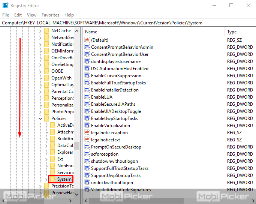256x204 pixels.
Task: Select the PhotoProp key in tree
Action: coord(62,112)
